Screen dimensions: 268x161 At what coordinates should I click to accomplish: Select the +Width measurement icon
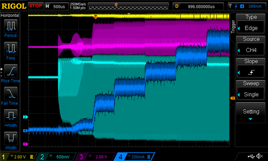click(10, 116)
